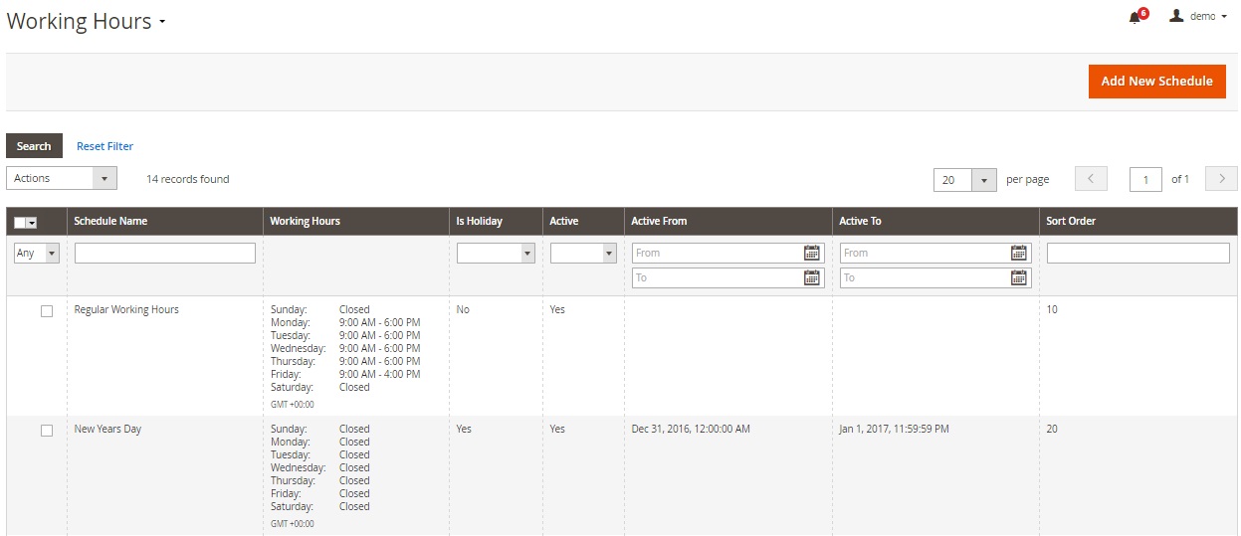
Task: Go to the next page arrow
Action: 1221,179
